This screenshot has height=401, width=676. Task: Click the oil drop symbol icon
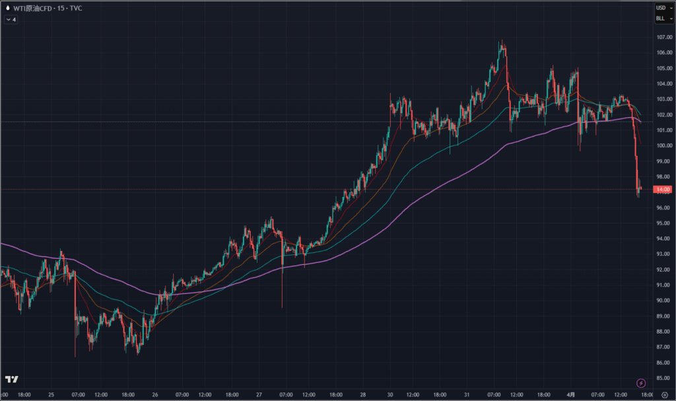pyautogui.click(x=7, y=9)
